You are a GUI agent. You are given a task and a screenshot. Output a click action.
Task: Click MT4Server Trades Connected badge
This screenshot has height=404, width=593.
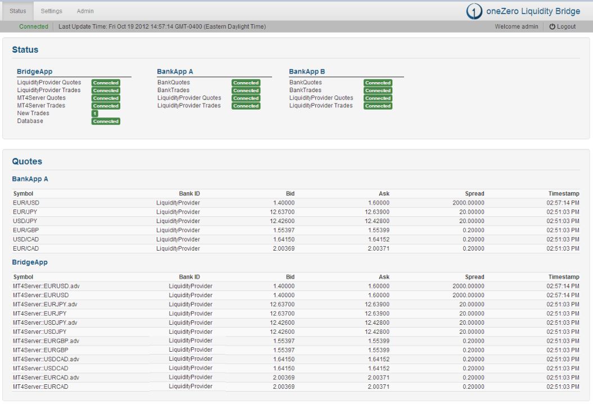(106, 106)
